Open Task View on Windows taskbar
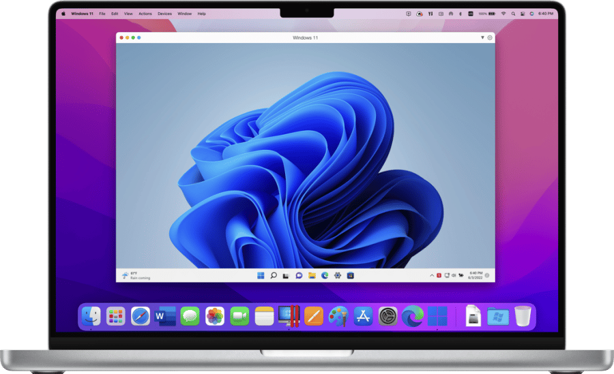 286,276
